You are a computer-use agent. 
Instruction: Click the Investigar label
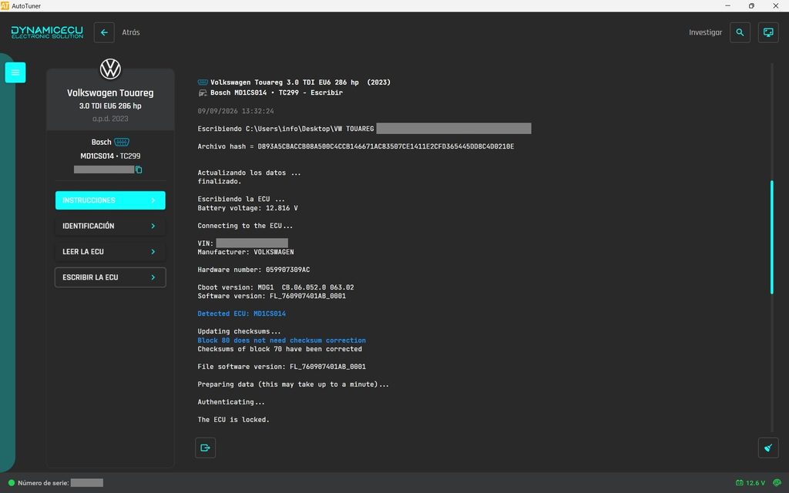coord(705,32)
